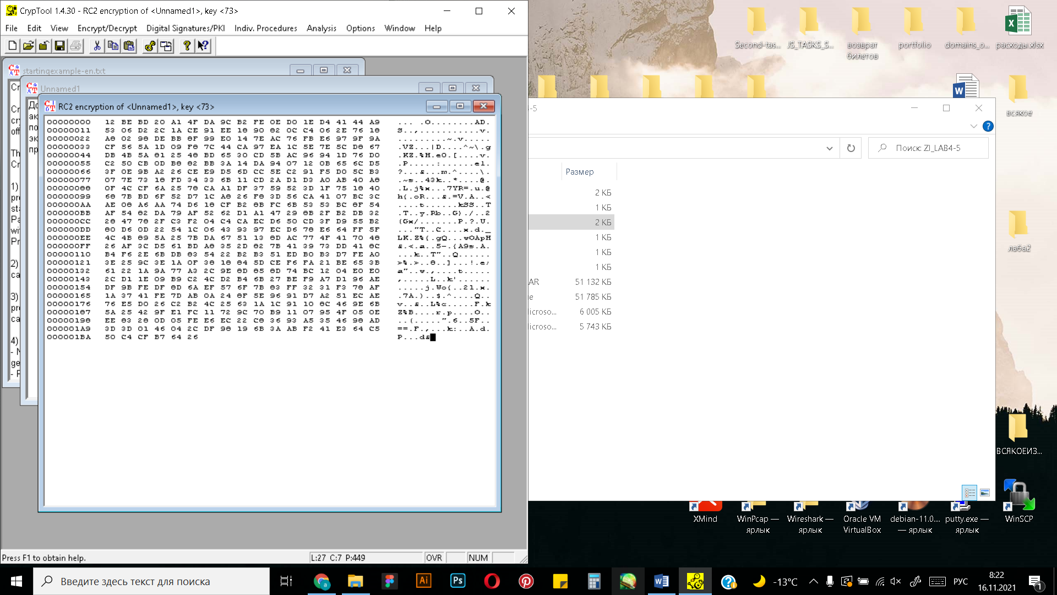Image resolution: width=1057 pixels, height=595 pixels.
Task: Click the CrypTool taskbar icon
Action: [x=695, y=581]
